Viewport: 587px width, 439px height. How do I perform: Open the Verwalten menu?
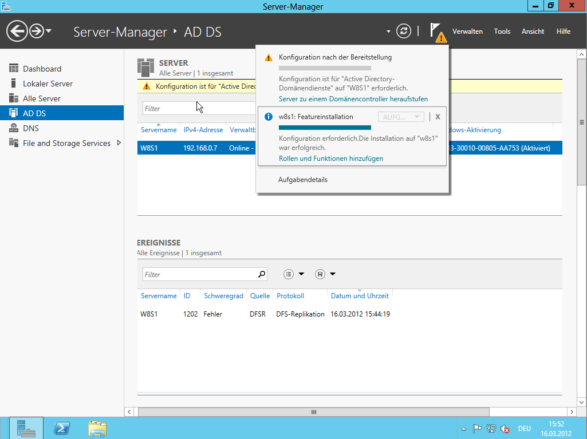[467, 31]
